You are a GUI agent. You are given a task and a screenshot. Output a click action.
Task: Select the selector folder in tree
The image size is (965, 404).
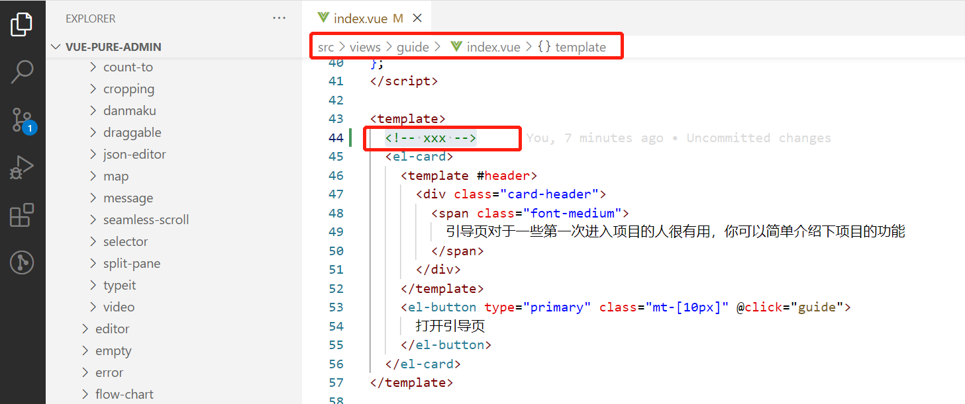point(125,241)
